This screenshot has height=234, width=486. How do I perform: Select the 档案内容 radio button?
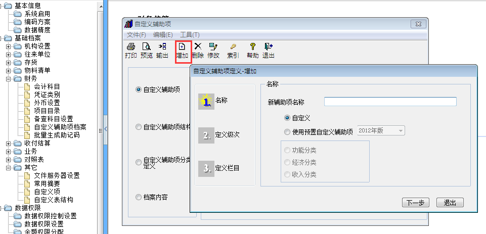(139, 197)
